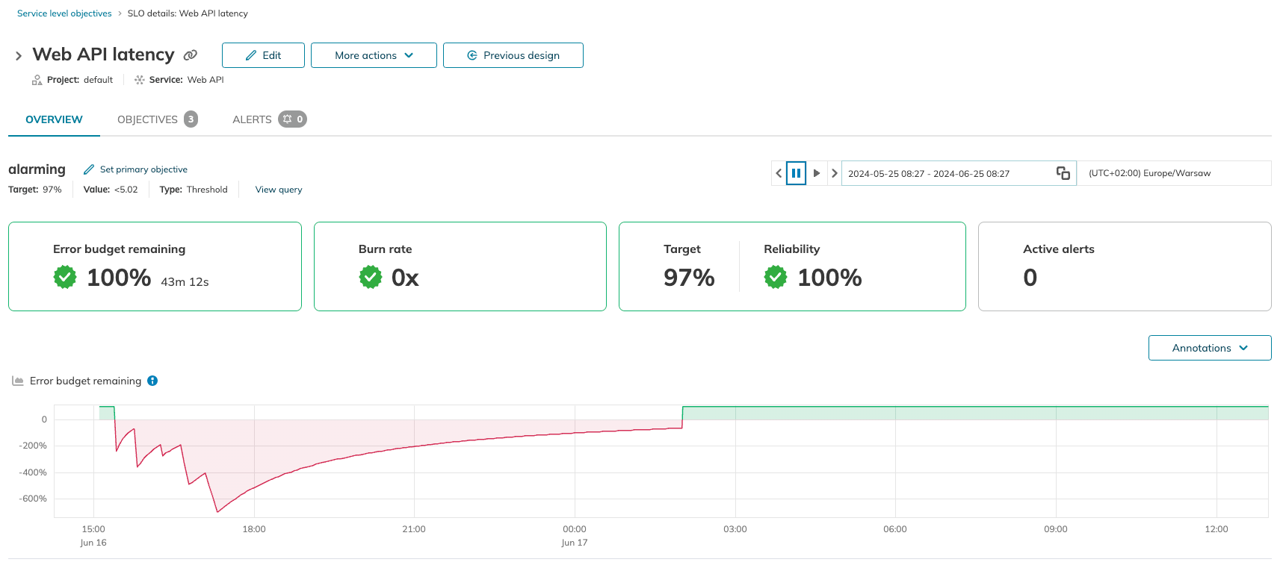Image resolution: width=1286 pixels, height=571 pixels.
Task: Click the Project icon beside default
Action: pos(37,80)
